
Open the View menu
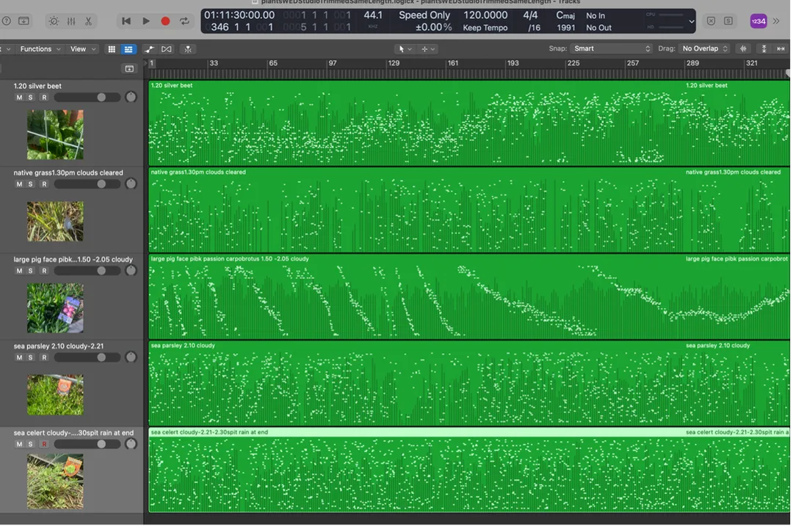click(x=82, y=49)
